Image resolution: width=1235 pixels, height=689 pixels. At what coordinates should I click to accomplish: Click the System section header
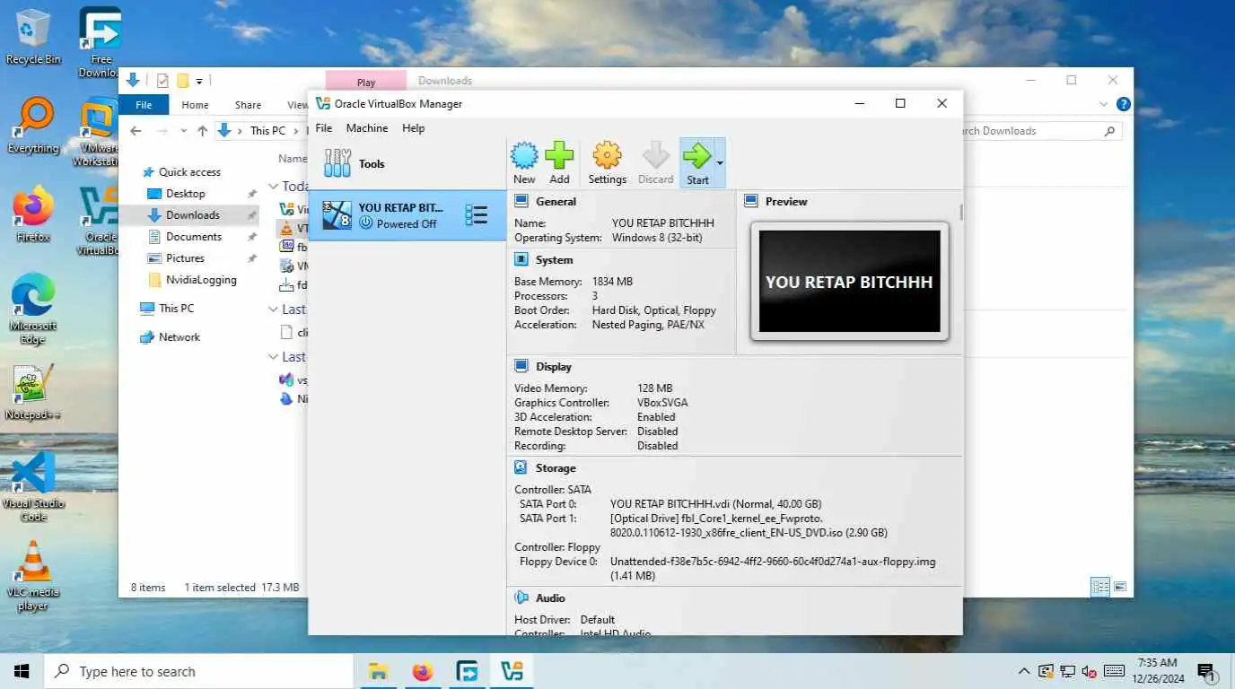coord(554,260)
